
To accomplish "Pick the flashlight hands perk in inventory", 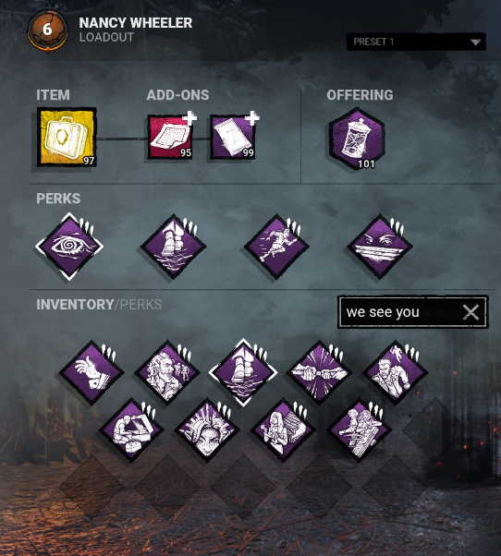I will pyautogui.click(x=319, y=372).
